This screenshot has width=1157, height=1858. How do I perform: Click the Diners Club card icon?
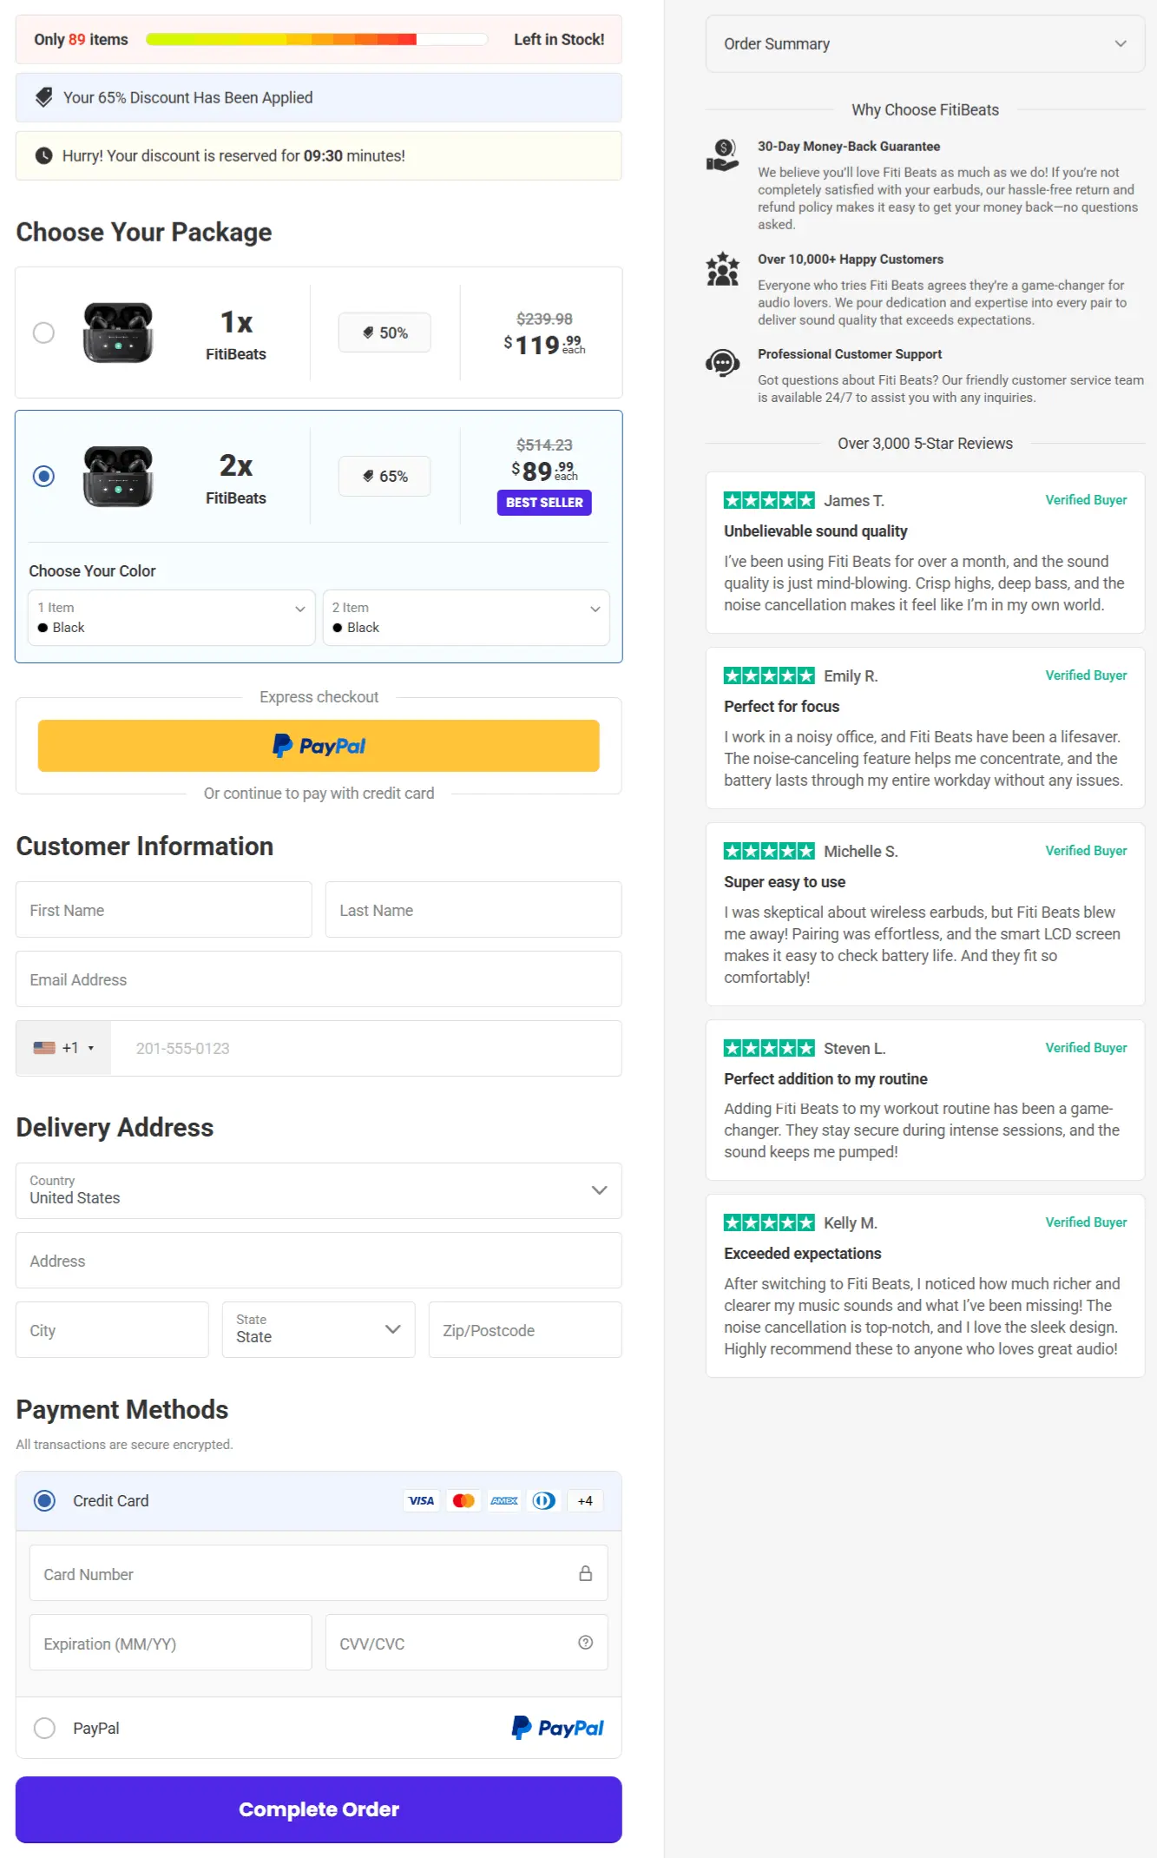(544, 1500)
